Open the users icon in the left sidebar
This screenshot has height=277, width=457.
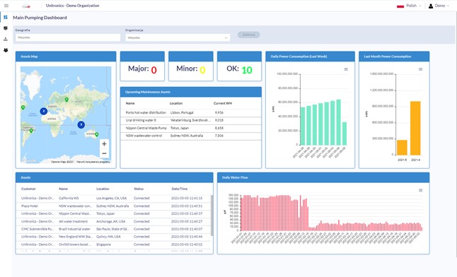pos(6,50)
